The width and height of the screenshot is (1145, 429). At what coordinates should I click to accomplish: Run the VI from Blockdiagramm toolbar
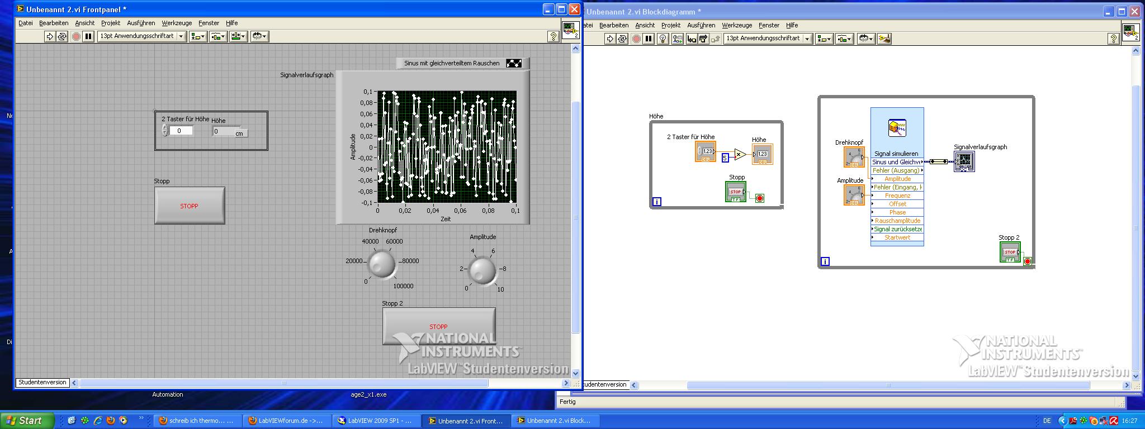tap(610, 39)
